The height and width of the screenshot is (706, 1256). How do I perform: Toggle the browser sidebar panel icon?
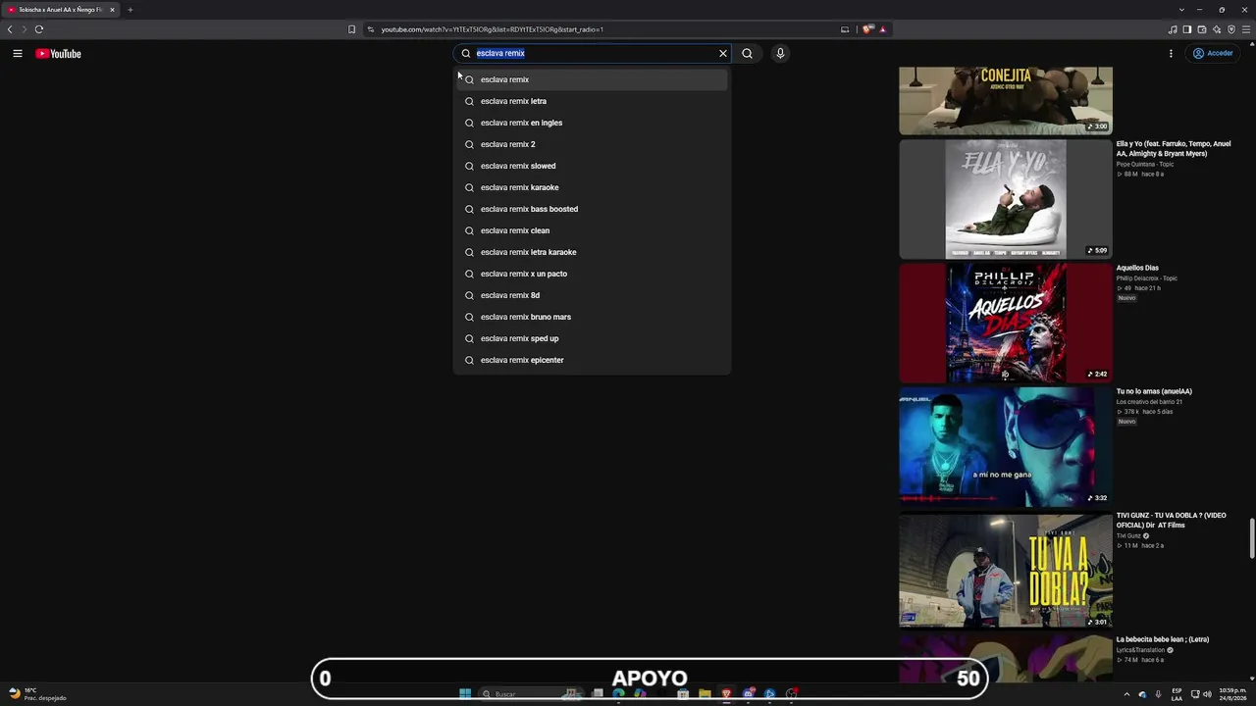(x=1187, y=29)
